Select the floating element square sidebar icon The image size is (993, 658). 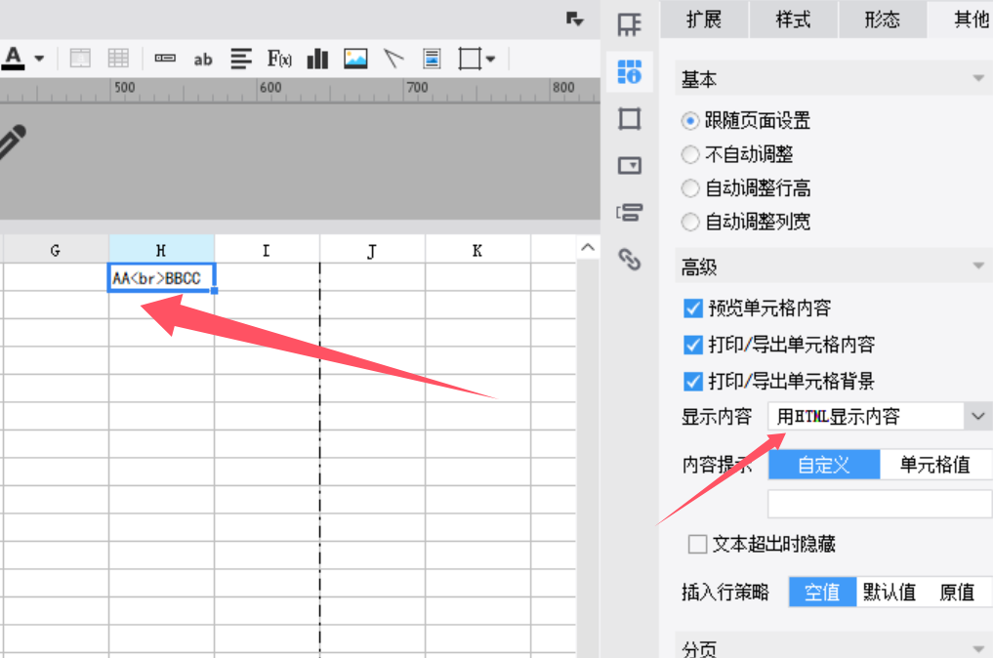tap(630, 119)
